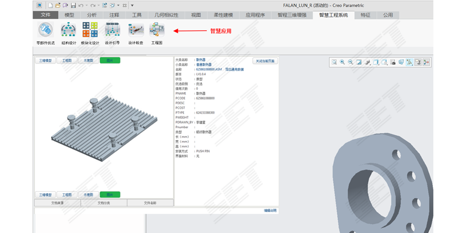Image resolution: width=466 pixels, height=233 pixels.
Task: Close the current window icon
Action: point(125,5)
